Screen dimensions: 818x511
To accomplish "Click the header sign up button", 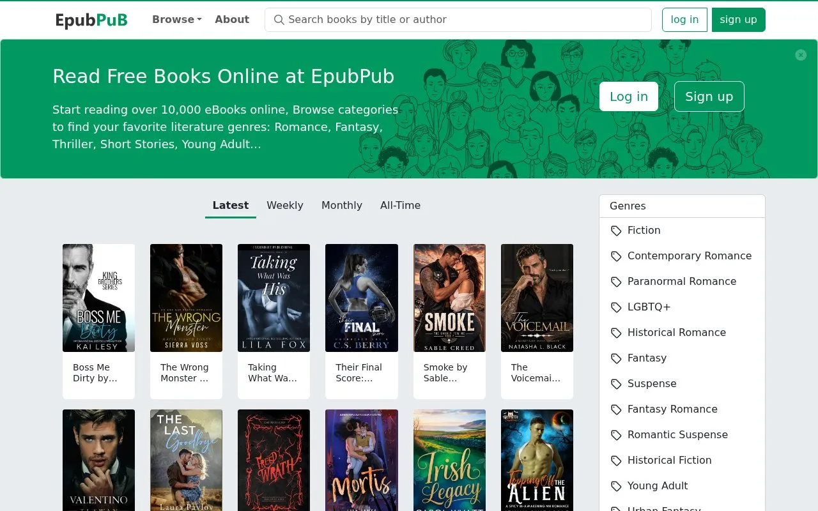I will [x=738, y=20].
